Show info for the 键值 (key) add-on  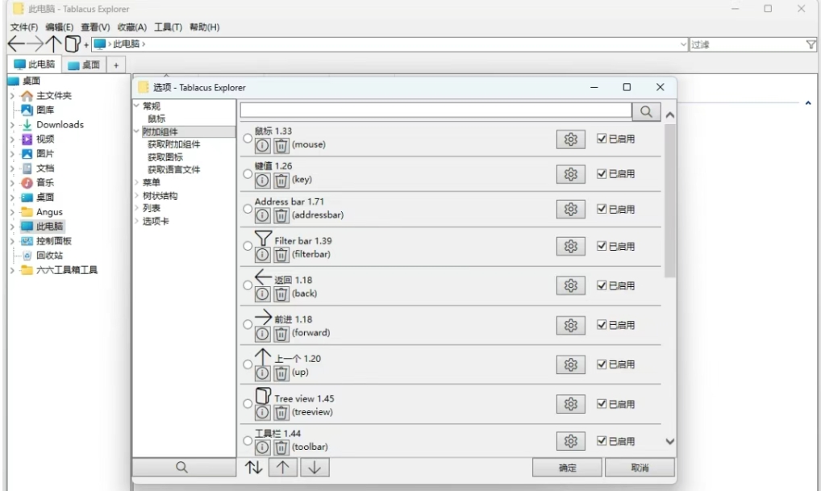coord(262,181)
